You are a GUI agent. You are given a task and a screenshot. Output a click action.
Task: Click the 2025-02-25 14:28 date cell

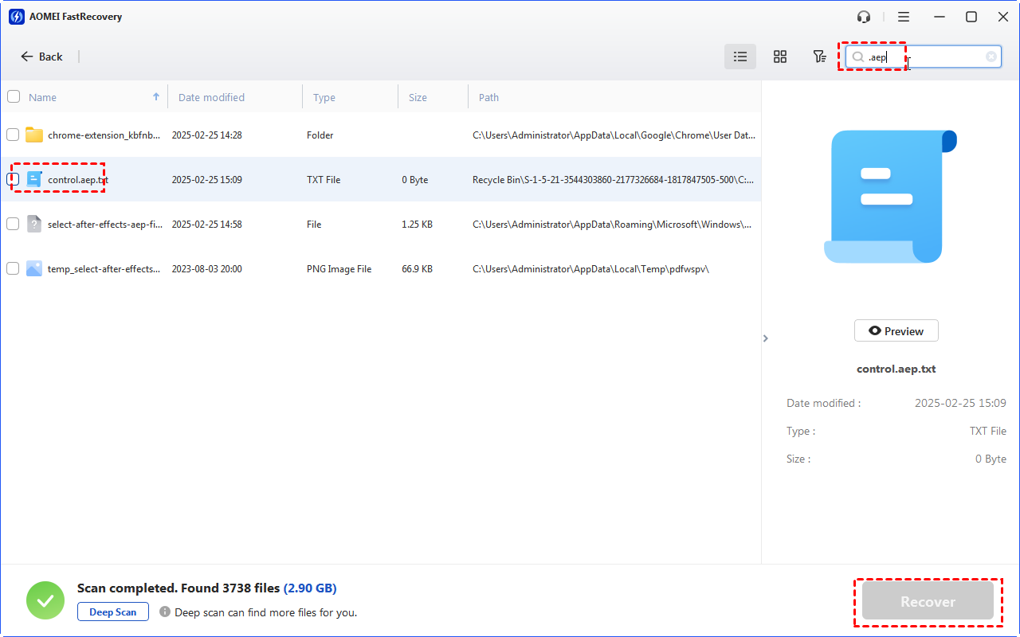[x=206, y=135]
